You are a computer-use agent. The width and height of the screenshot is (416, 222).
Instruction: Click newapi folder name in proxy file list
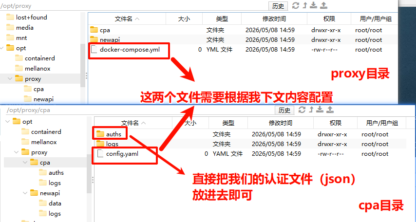click(x=110, y=39)
